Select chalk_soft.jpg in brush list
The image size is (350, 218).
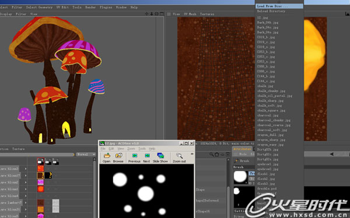pos(269,106)
